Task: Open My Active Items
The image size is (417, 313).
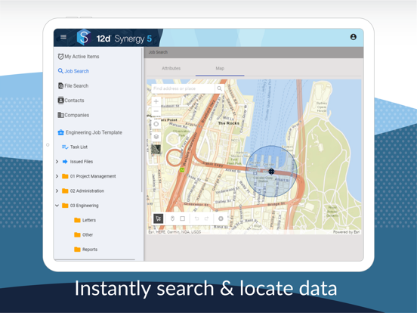Action: pyautogui.click(x=79, y=57)
